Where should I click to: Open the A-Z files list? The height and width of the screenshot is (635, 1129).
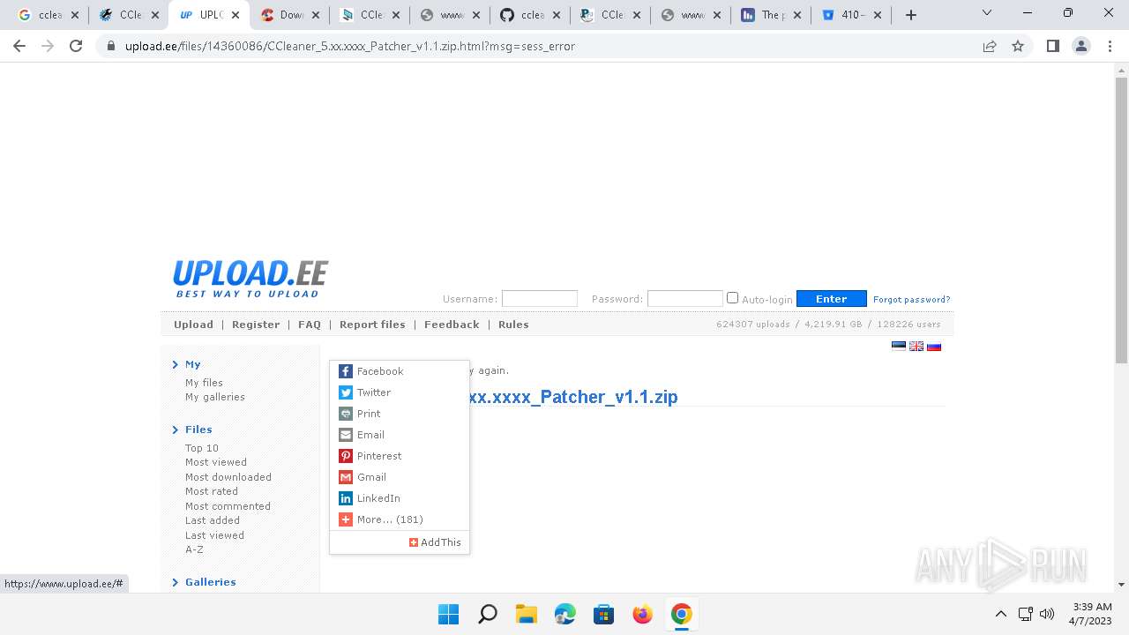click(x=194, y=549)
